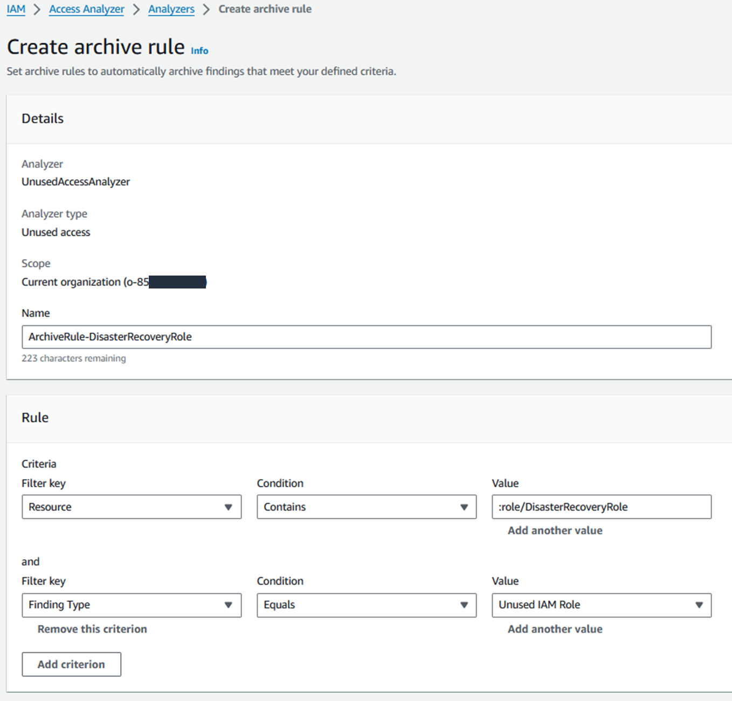Viewport: 732px width, 701px height.
Task: Click the dropdown arrow on the Resource selector
Action: pos(229,507)
